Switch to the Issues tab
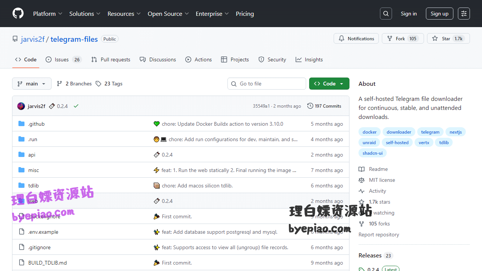 [64, 59]
